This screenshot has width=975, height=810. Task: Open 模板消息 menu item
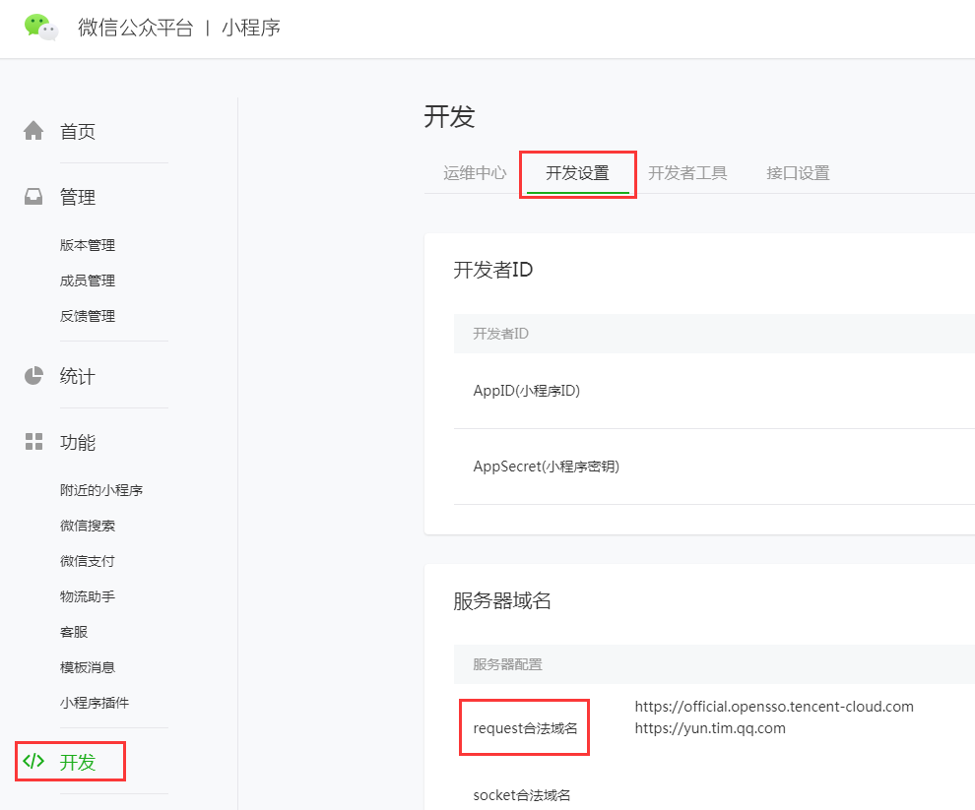coord(88,667)
